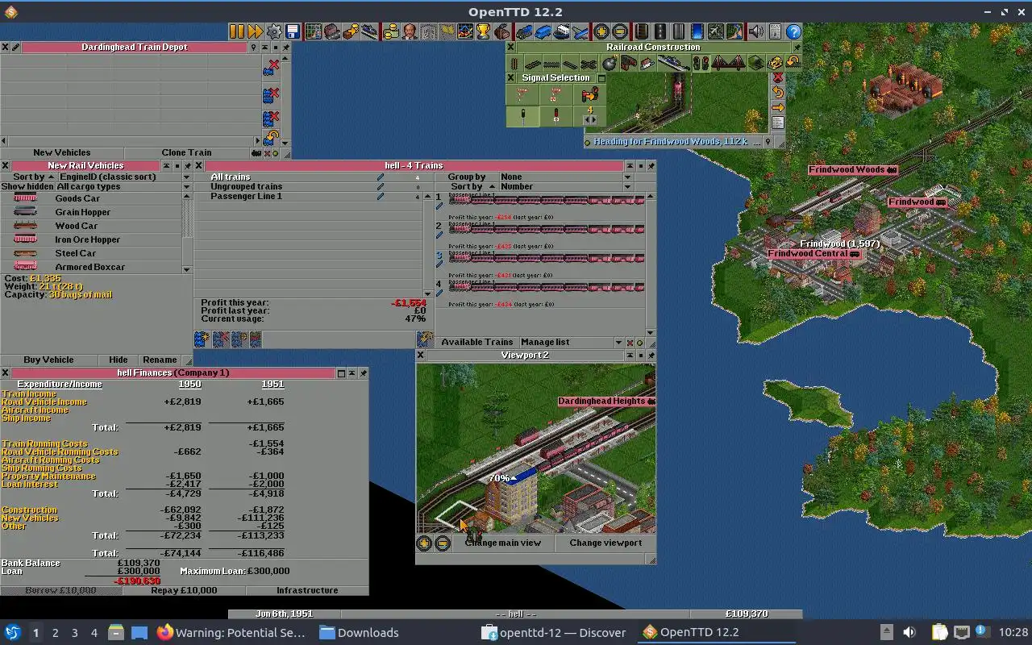Click the New Rail Vehicles list scrollbar

pyautogui.click(x=187, y=232)
